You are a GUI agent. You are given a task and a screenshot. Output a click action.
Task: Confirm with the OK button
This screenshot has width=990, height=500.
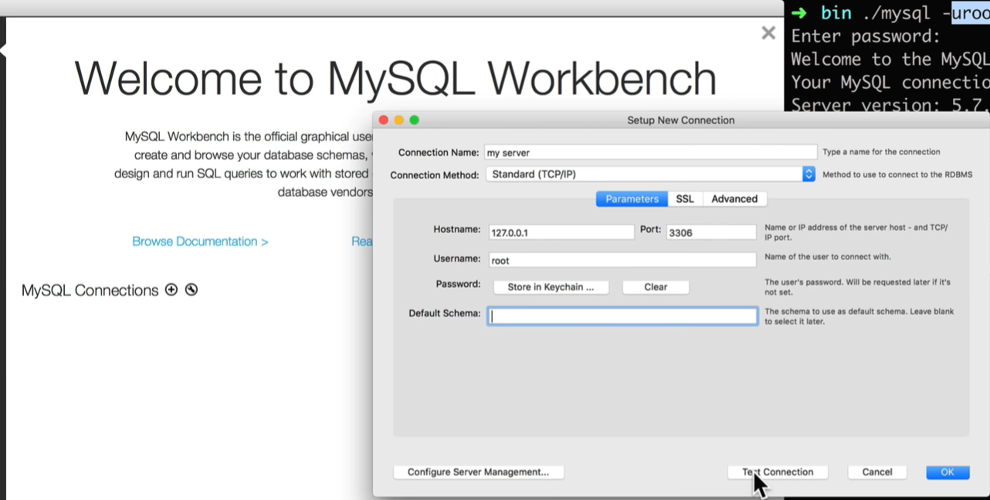click(x=948, y=472)
